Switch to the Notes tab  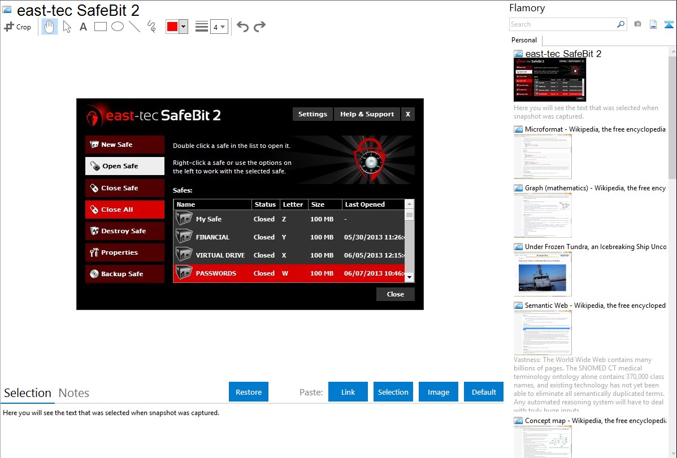click(74, 393)
